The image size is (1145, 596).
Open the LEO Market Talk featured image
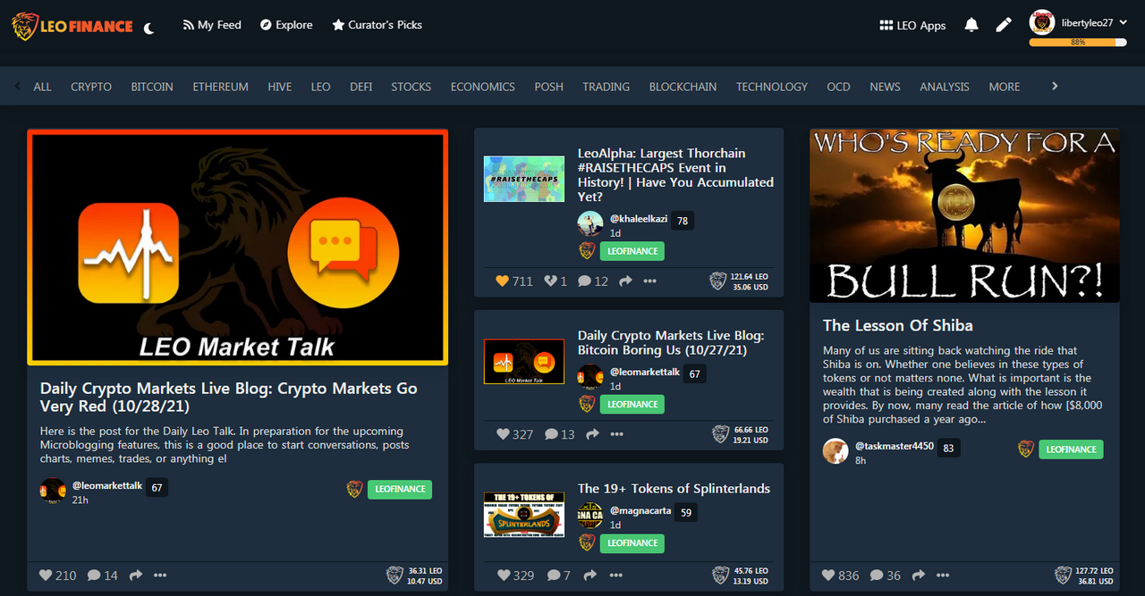coord(238,248)
